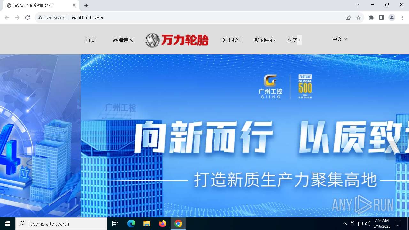Open 新闻中心 menu item
The image size is (409, 230).
coord(265,40)
